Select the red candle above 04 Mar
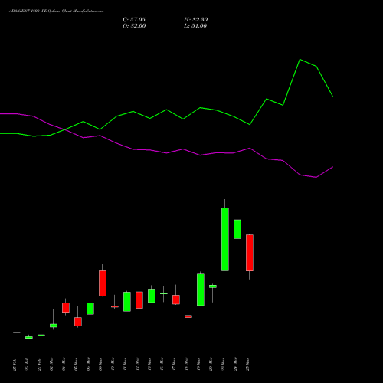 [66, 308]
